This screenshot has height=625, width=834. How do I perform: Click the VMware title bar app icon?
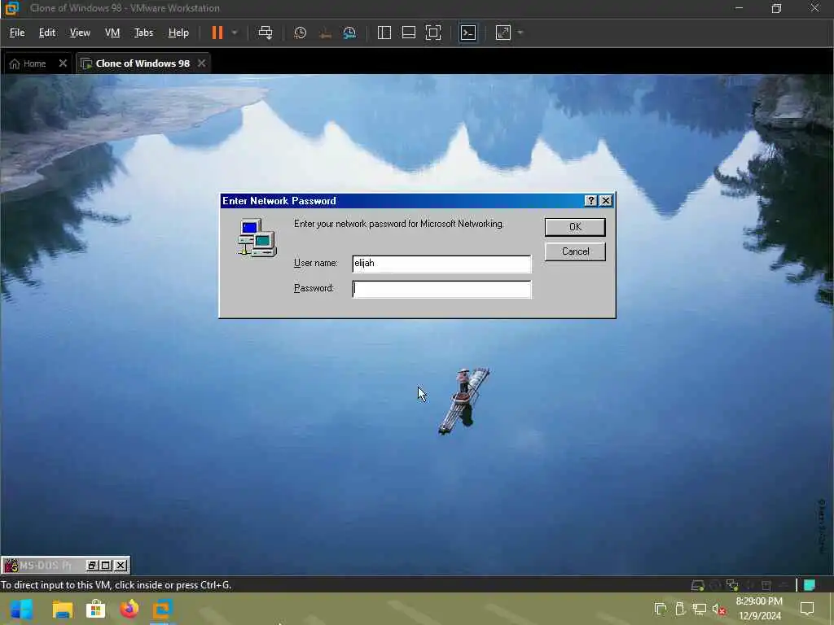click(11, 8)
